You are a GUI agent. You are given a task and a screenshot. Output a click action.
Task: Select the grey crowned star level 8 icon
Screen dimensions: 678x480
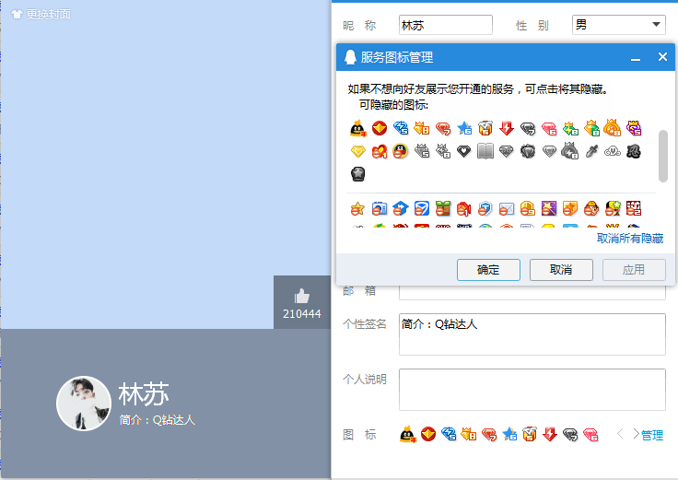tap(443, 151)
